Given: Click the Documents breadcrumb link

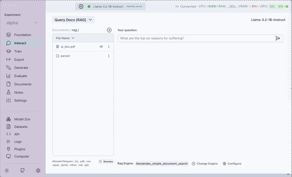Looking at the screenshot, I should coord(60,30).
